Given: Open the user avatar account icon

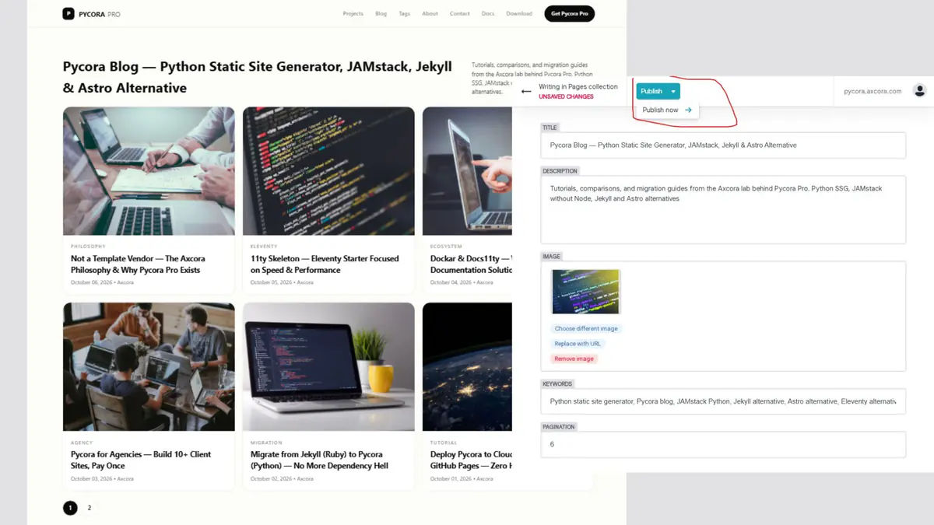Looking at the screenshot, I should [919, 91].
